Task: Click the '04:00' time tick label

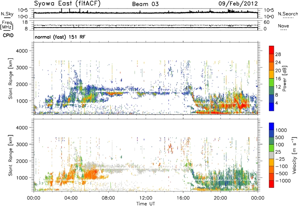Action: [x=71, y=198]
